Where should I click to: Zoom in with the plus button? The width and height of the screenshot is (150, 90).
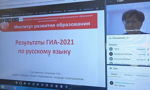point(17,19)
